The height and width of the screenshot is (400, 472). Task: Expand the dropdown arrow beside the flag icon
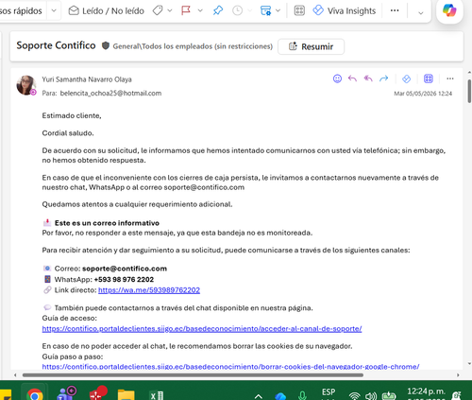200,11
